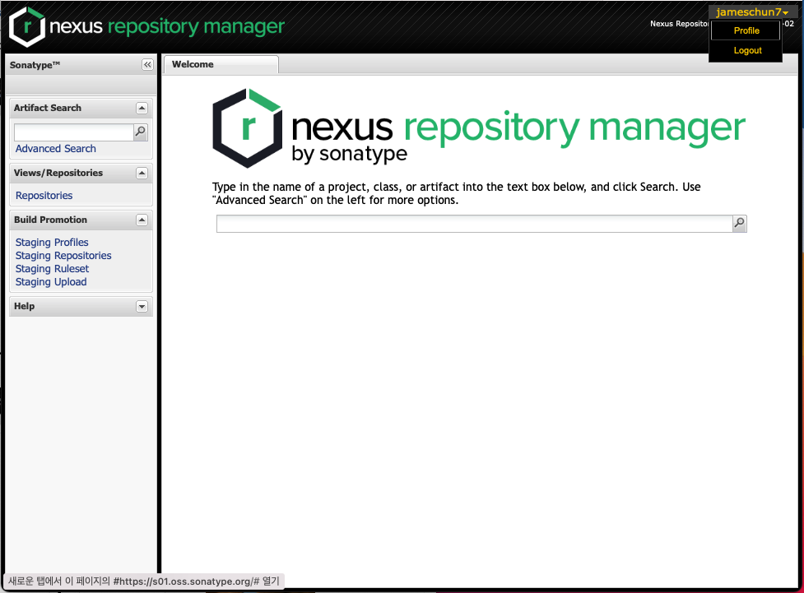Choose Logout from user menu
This screenshot has height=593, width=804.
[747, 50]
